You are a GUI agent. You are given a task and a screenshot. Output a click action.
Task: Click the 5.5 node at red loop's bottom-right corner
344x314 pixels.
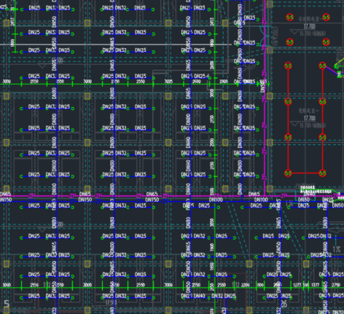[x=322, y=173]
